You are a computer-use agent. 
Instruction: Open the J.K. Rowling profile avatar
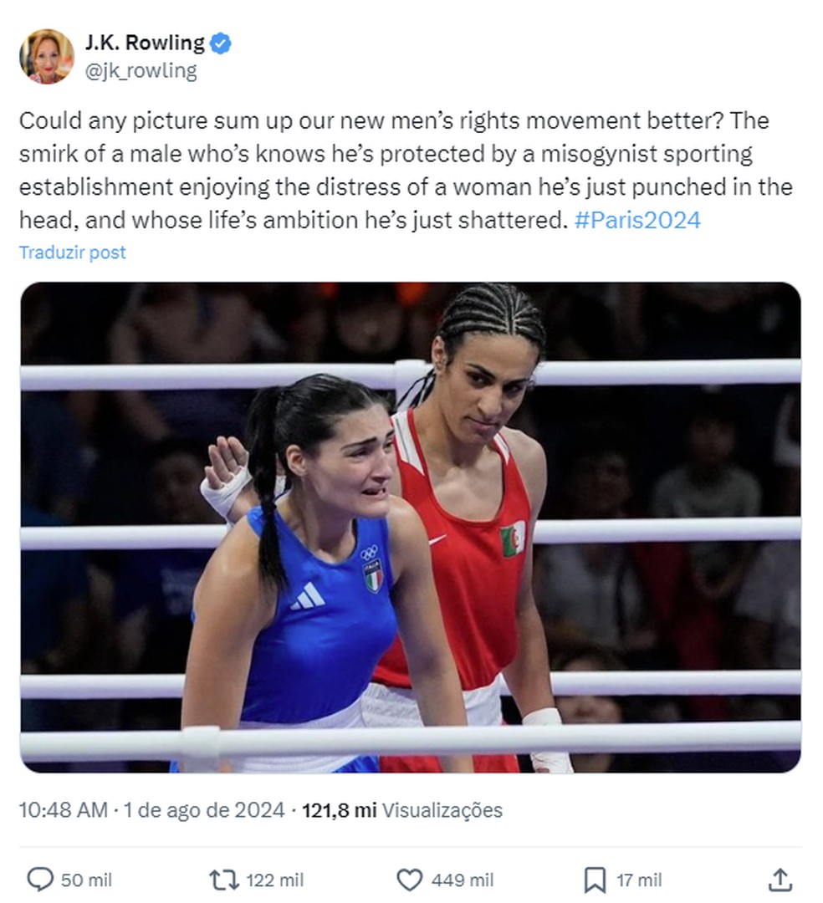click(x=47, y=57)
